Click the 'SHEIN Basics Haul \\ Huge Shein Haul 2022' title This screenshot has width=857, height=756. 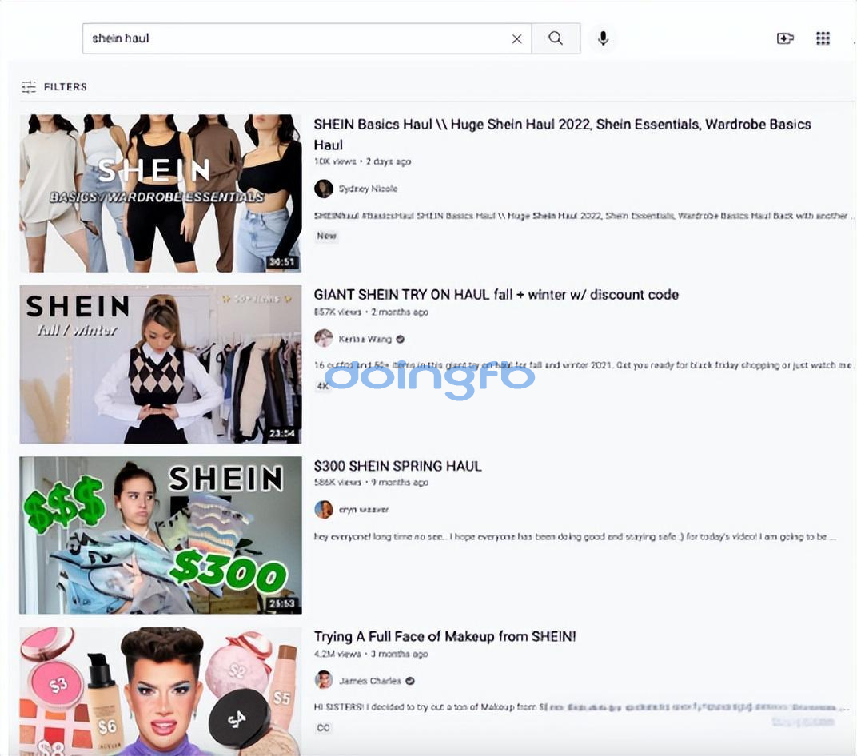(x=562, y=134)
